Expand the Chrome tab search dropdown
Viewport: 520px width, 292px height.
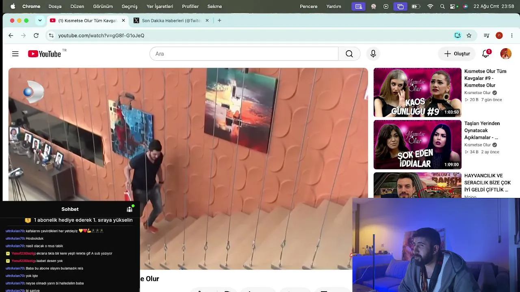[x=40, y=20]
